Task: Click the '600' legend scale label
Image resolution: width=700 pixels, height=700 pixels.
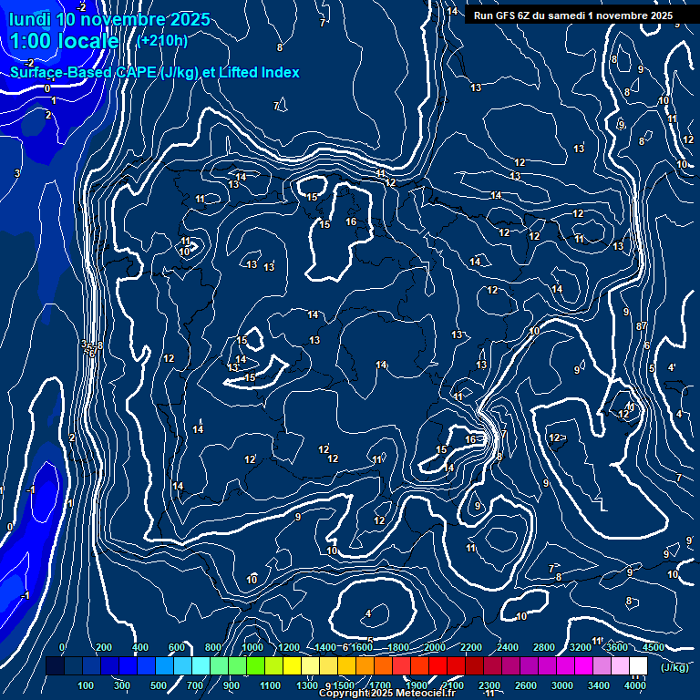Action: [176, 647]
